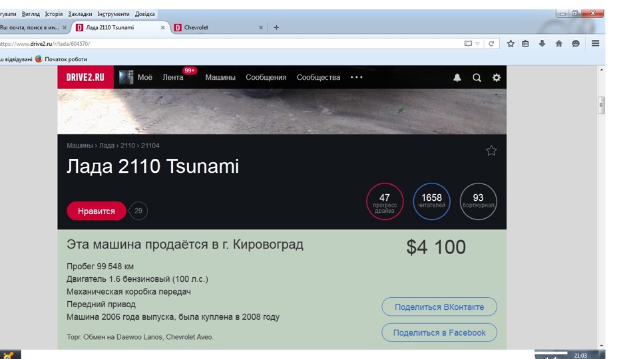Click the $4 100 price text

point(435,247)
